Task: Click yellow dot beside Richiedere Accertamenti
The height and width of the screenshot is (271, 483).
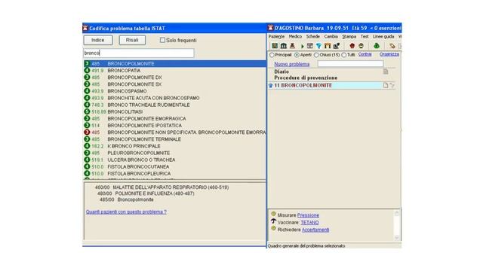Action: 273,229
